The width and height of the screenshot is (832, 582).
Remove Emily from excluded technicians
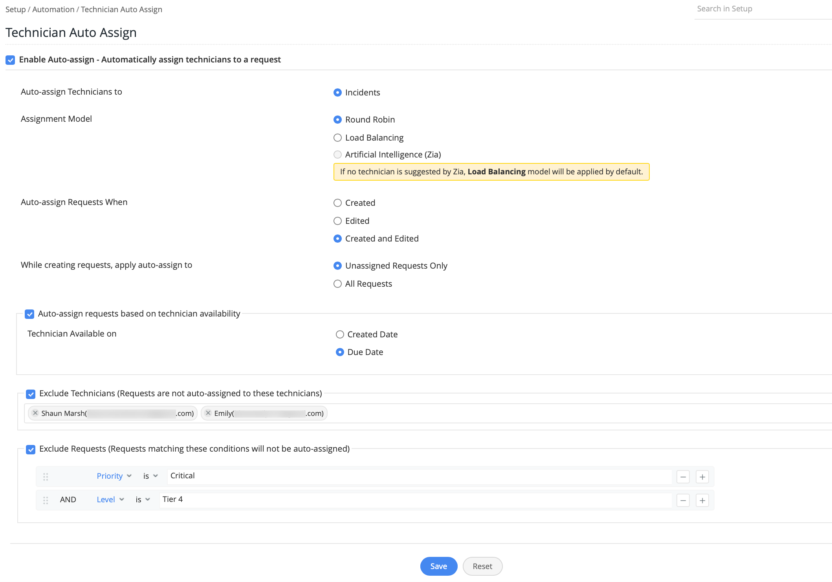[x=208, y=413]
